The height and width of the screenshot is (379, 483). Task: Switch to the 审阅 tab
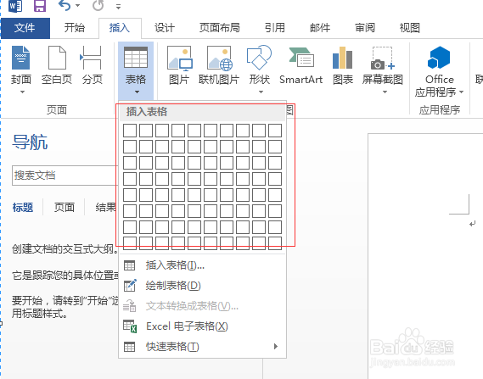365,28
